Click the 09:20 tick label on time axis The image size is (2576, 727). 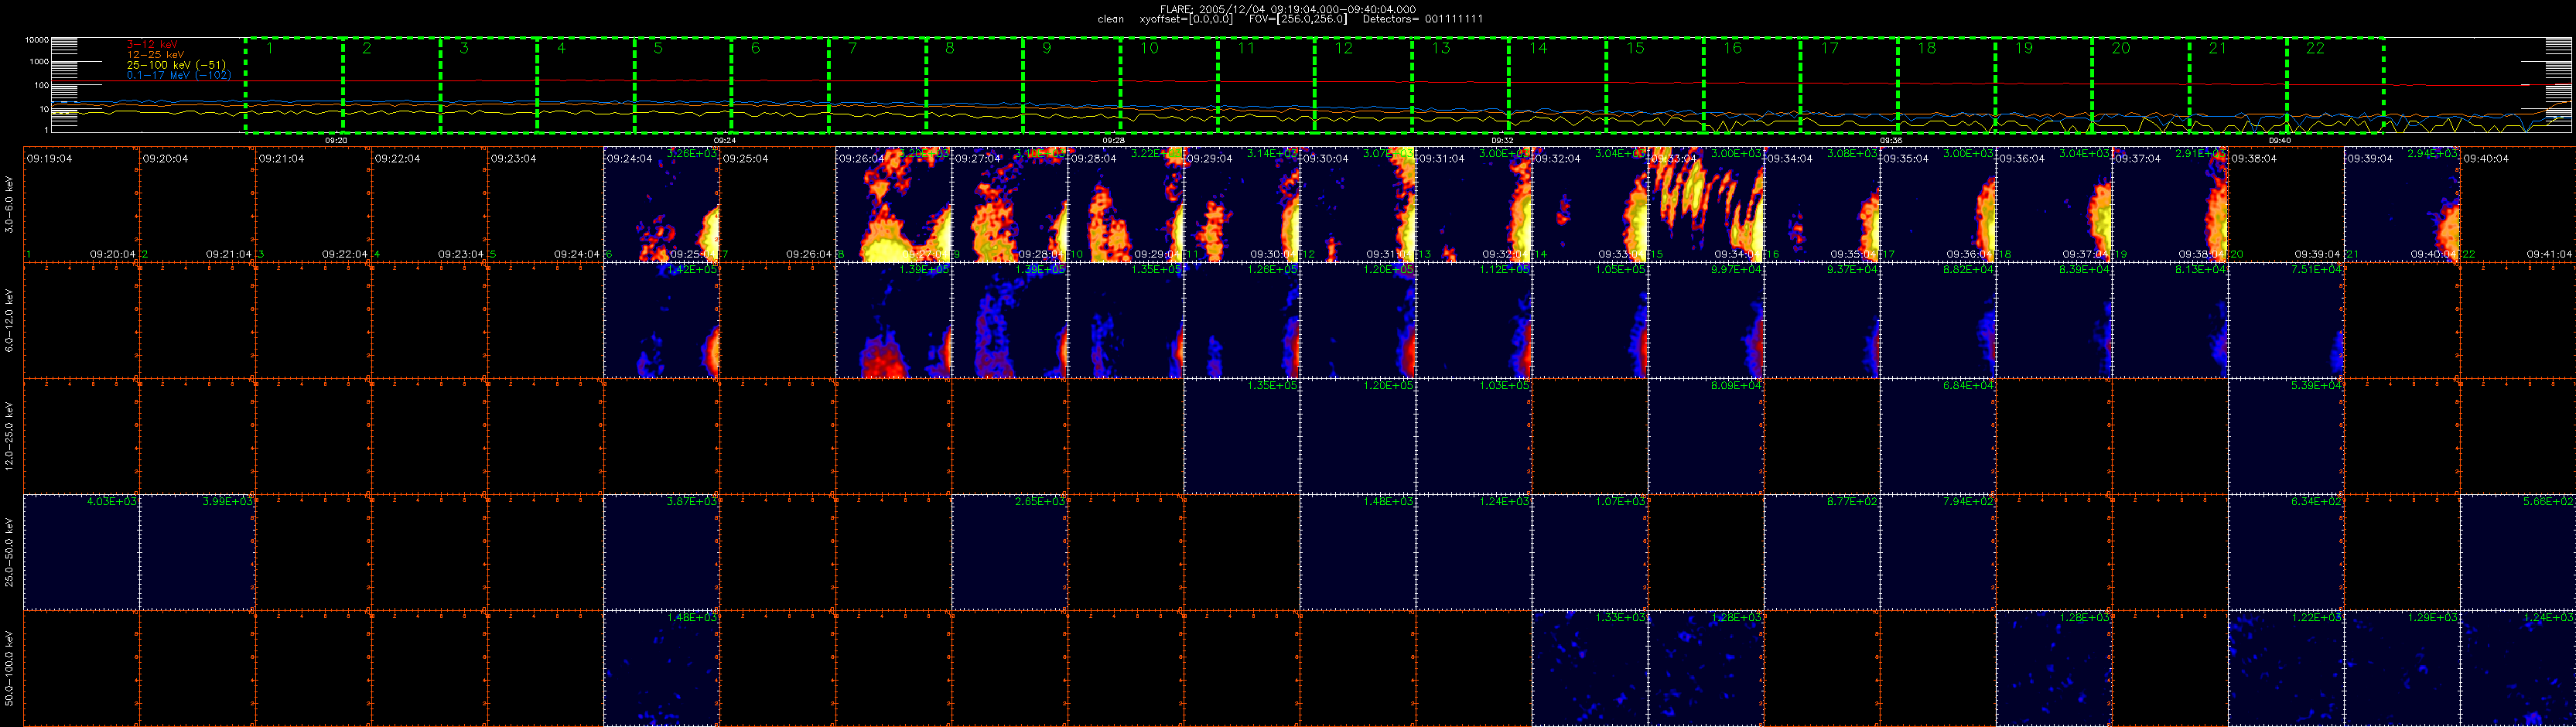336,140
